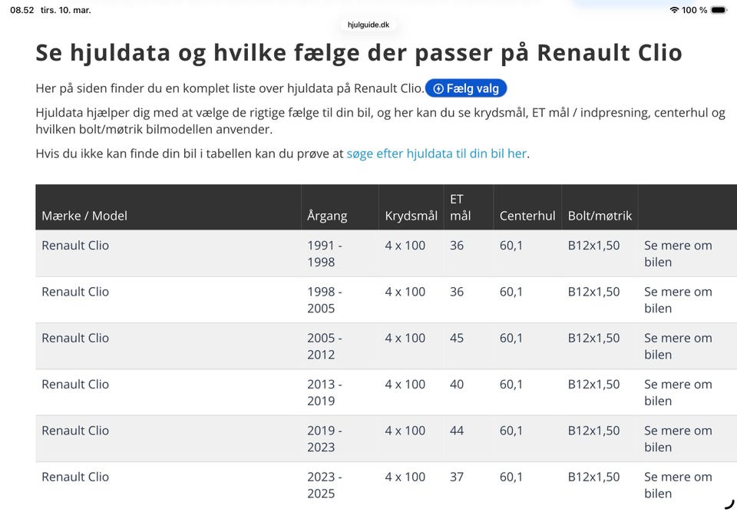Tap the 08.52 clock in status bar
The height and width of the screenshot is (512, 737).
22,10
